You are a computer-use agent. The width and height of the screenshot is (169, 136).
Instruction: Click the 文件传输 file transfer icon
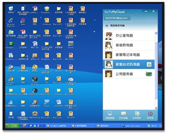point(123,115)
